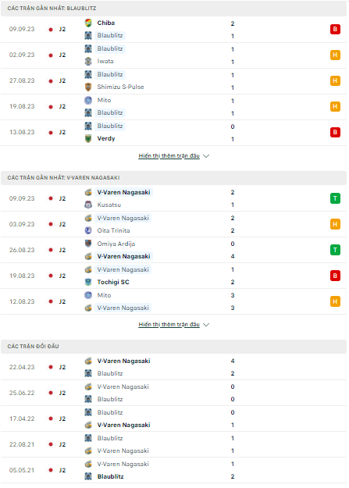Click the Verdy team badge
The height and width of the screenshot is (488, 349).
click(x=88, y=138)
